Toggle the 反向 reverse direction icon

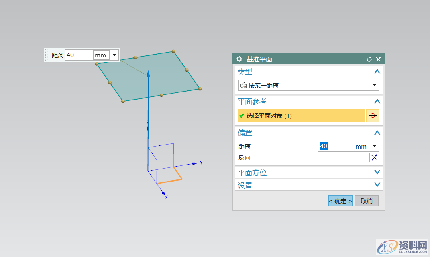coord(374,157)
